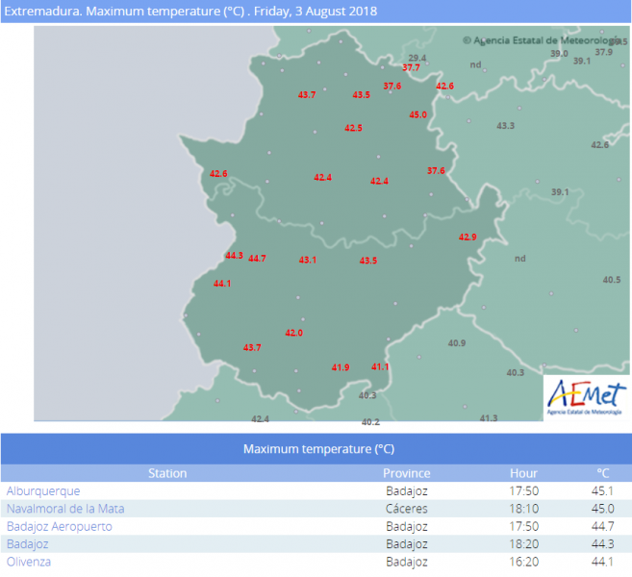The width and height of the screenshot is (632, 577).
Task: Click 18:10 hour in Navalmoral row
Action: click(x=523, y=509)
